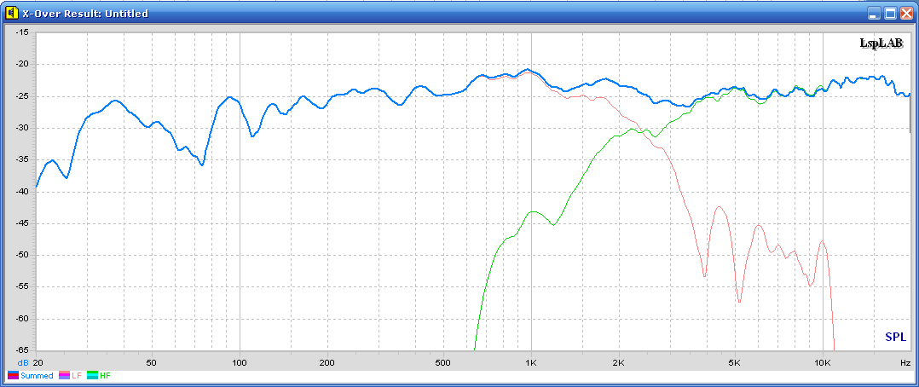The image size is (919, 387).
Task: Minimize the X-Over Result window
Action: [875, 14]
